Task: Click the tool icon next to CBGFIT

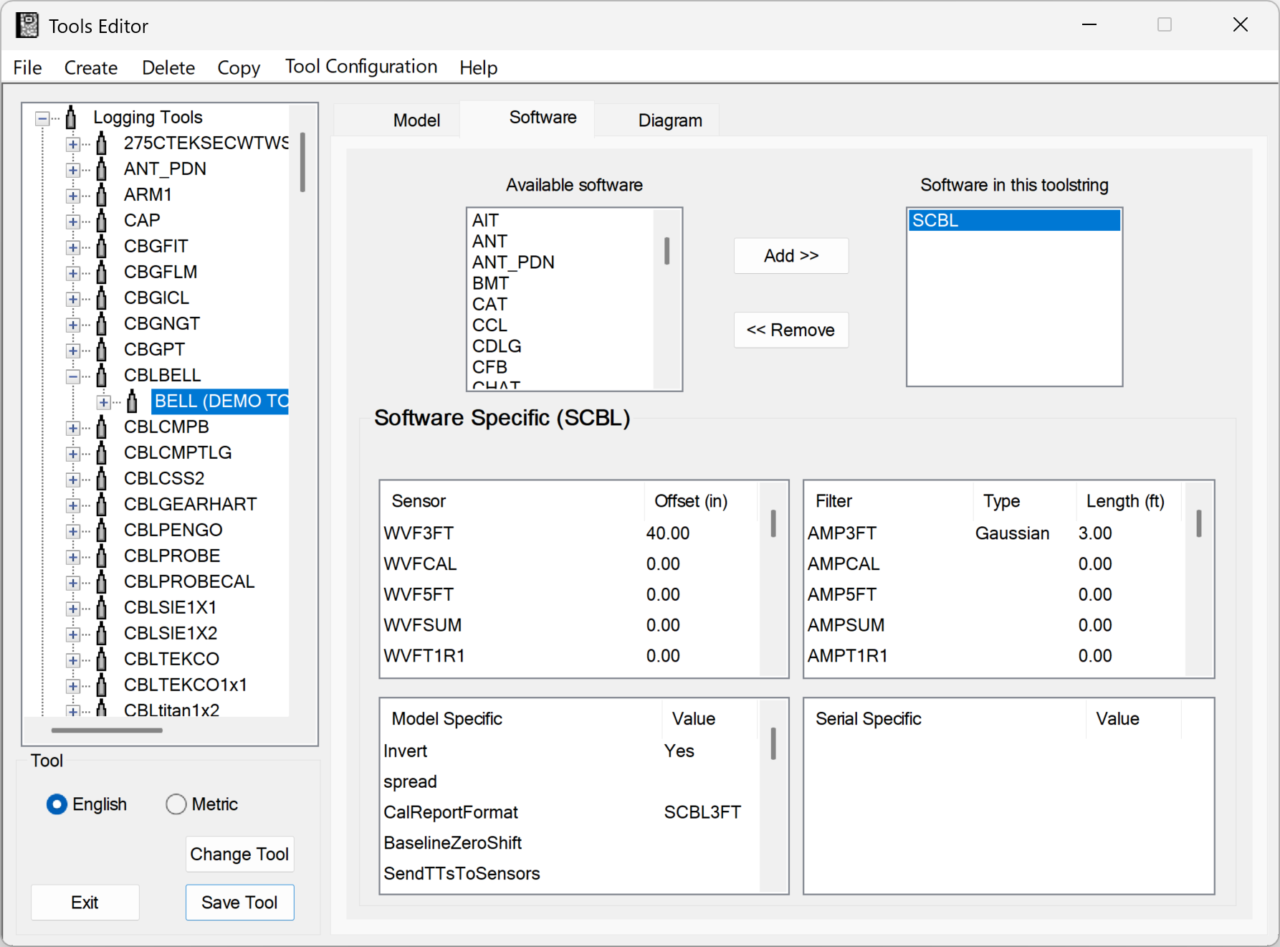Action: coord(102,247)
